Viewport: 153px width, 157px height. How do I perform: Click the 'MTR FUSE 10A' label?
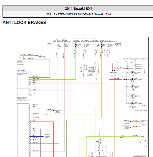tap(111, 45)
